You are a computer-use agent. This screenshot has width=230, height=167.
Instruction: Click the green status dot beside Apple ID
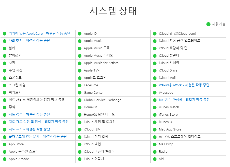[x=80, y=34]
